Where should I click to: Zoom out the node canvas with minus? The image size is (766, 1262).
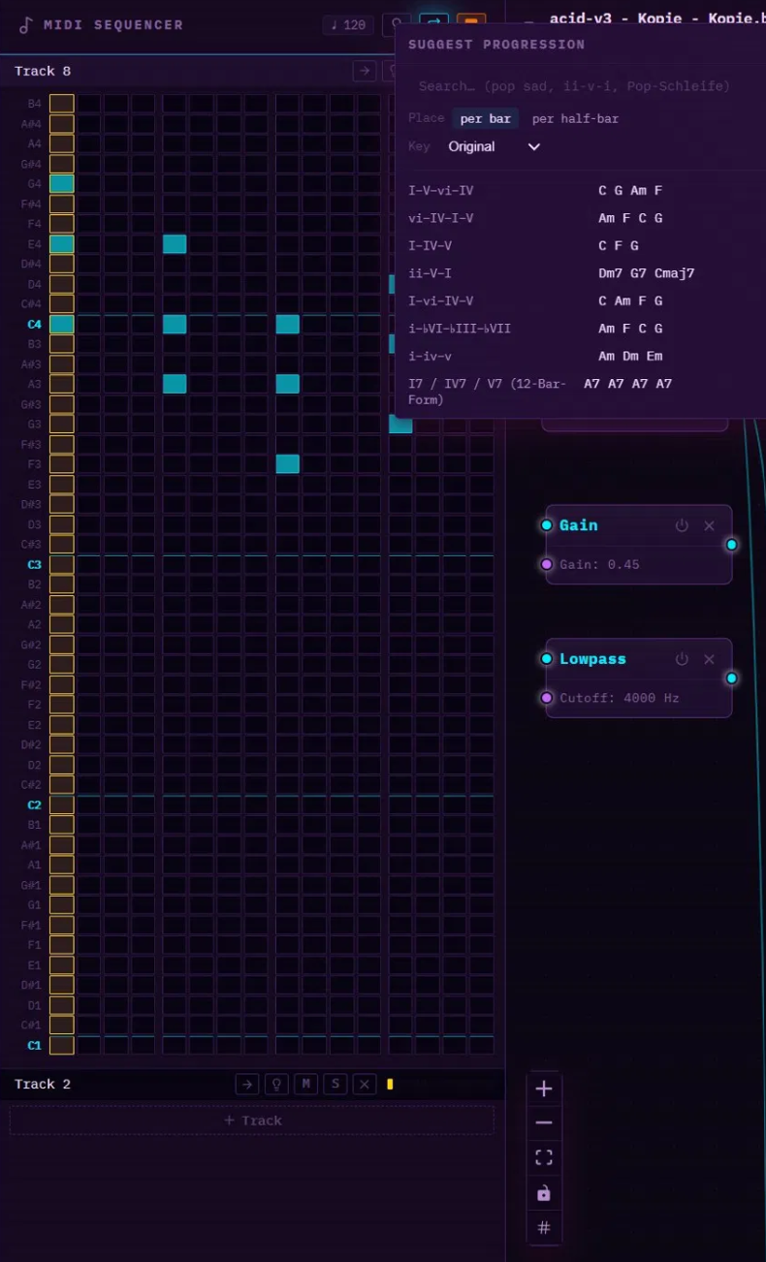pyautogui.click(x=544, y=1123)
